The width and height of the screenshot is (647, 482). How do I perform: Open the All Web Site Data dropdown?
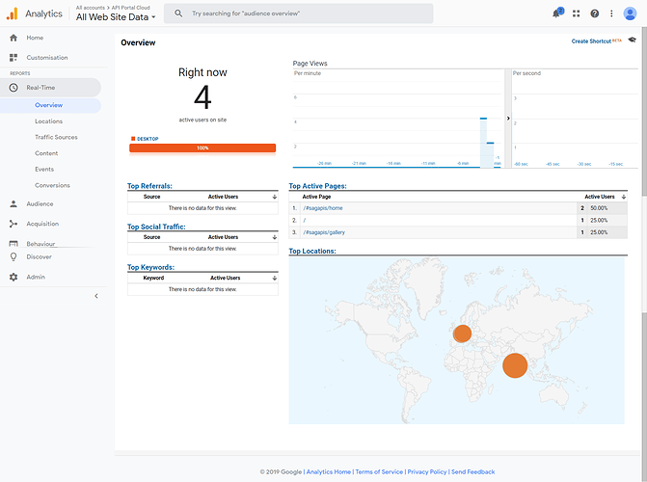click(x=116, y=17)
